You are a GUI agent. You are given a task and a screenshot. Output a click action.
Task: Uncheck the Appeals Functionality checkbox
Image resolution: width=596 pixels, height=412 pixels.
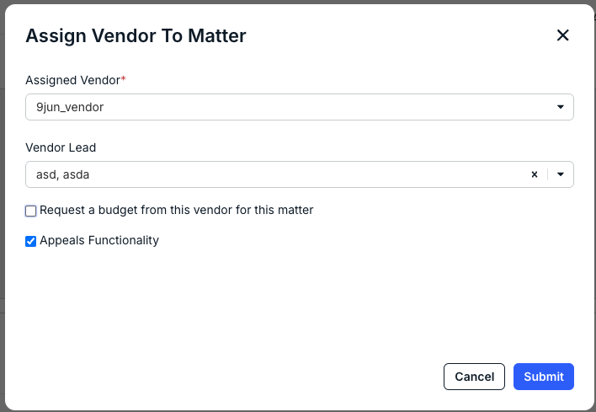click(31, 241)
